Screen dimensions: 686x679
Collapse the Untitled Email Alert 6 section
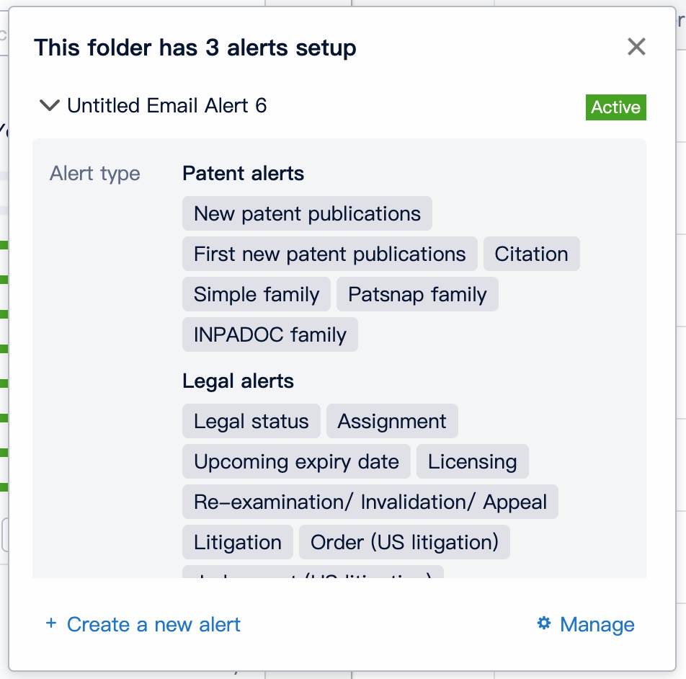coord(49,106)
